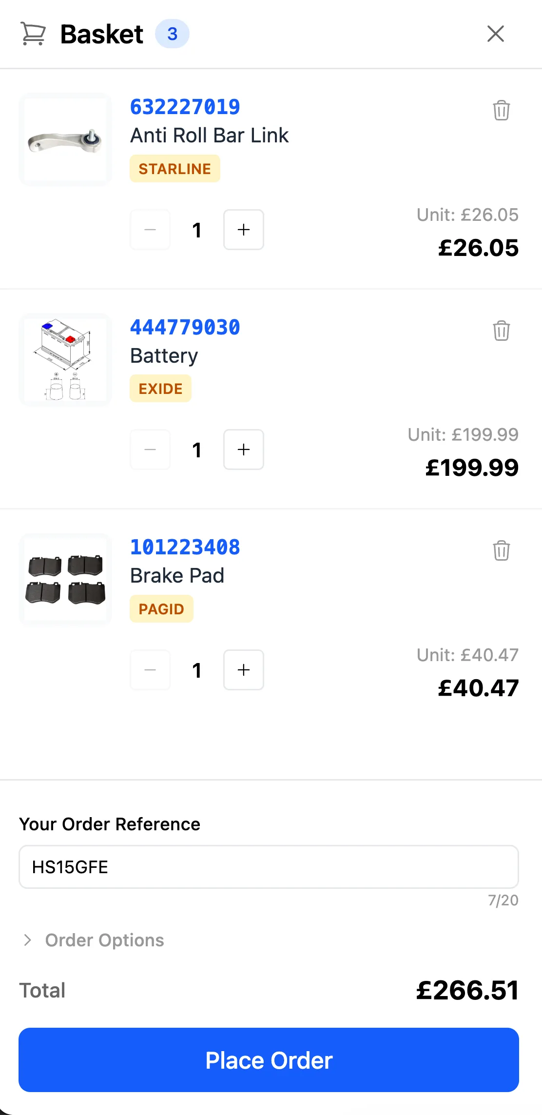
Task: Increase Battery quantity by one
Action: click(x=243, y=450)
